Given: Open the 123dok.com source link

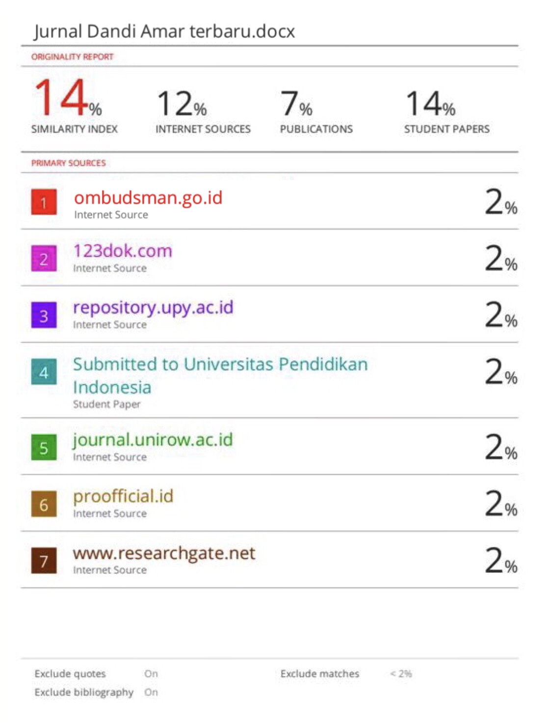Looking at the screenshot, I should [x=123, y=251].
